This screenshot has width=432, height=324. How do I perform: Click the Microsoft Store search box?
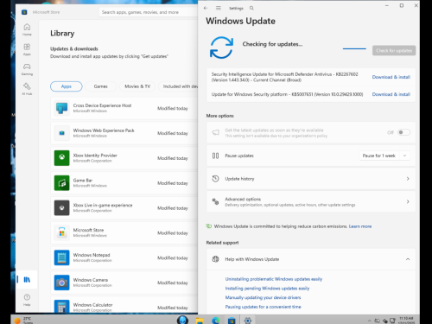[149, 12]
